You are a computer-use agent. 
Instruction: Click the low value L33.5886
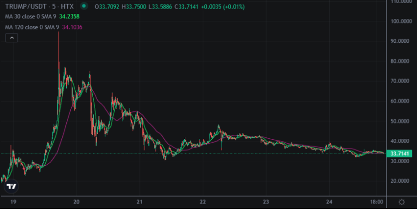[x=160, y=6]
